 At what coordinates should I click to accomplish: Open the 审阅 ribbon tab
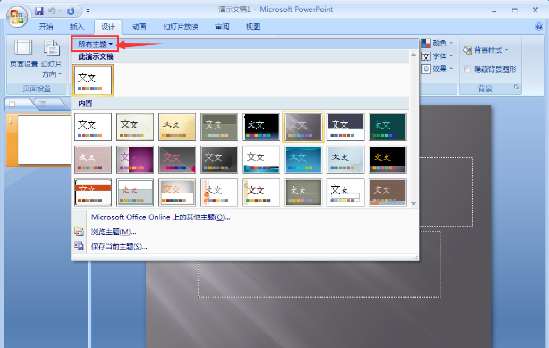222,27
